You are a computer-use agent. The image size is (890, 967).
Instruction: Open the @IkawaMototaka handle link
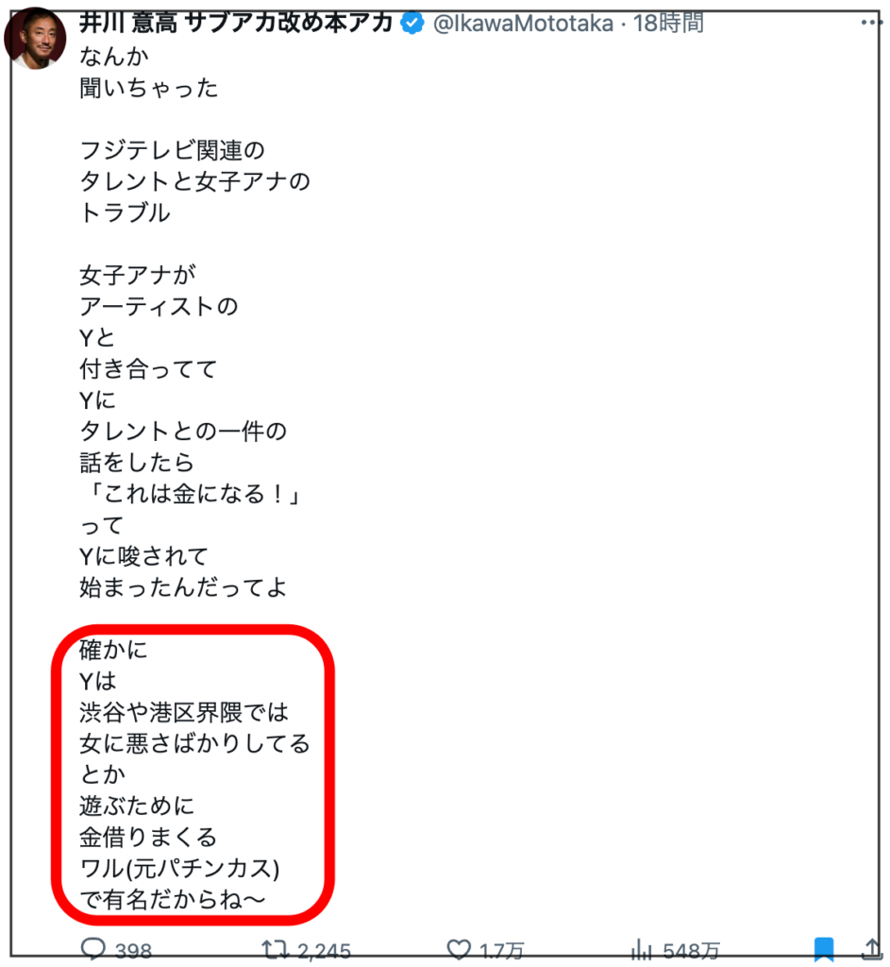(x=523, y=24)
